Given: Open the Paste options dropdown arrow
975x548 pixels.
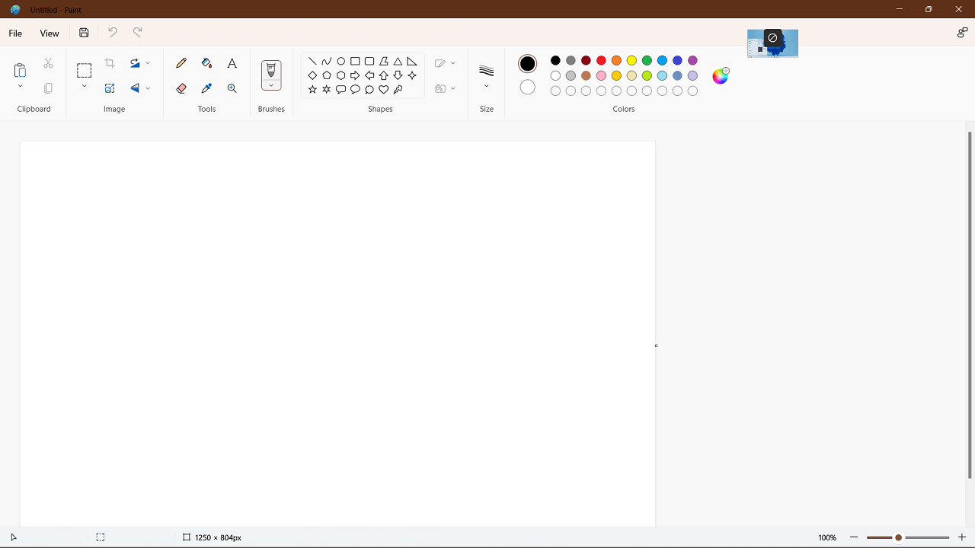Looking at the screenshot, I should pos(21,87).
